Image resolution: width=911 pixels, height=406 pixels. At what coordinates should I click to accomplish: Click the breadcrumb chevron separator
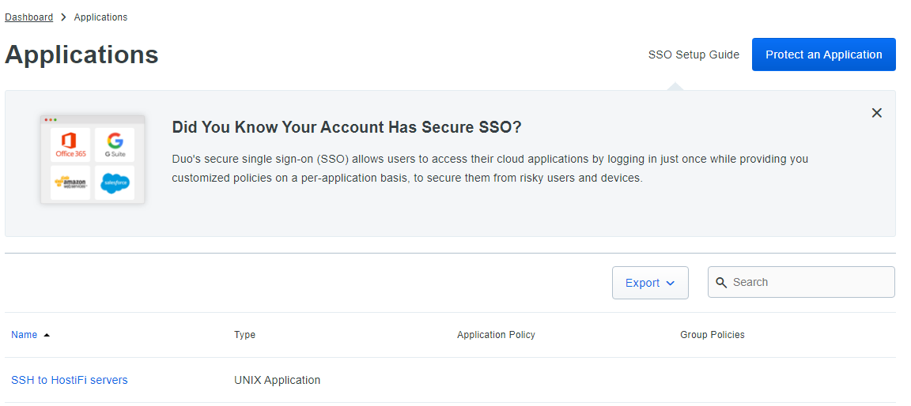63,17
